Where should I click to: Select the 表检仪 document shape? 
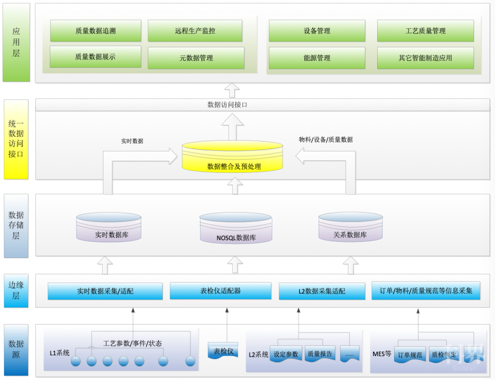(223, 351)
